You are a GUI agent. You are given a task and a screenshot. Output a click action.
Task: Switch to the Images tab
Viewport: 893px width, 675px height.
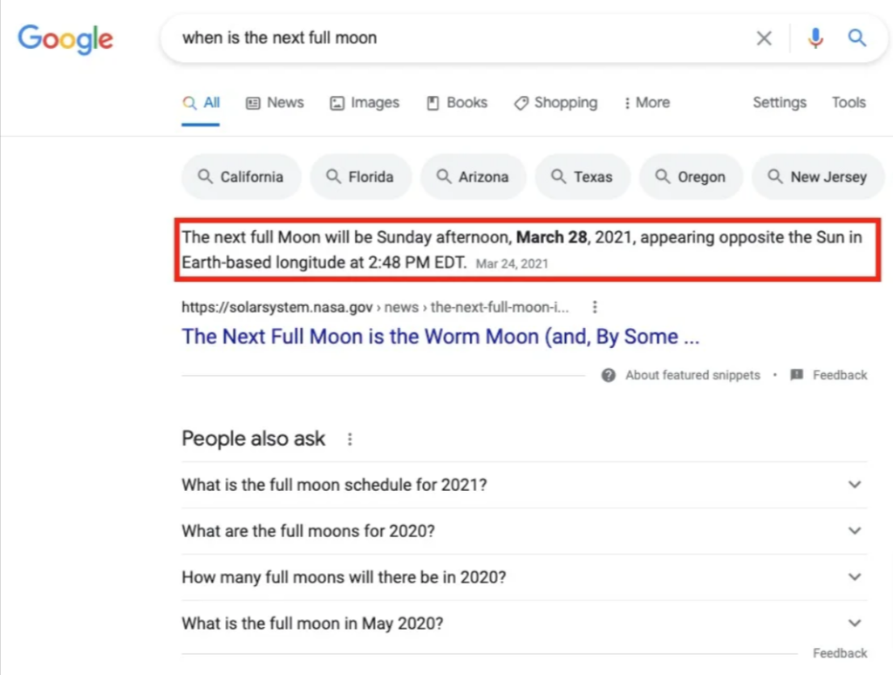[x=365, y=103]
